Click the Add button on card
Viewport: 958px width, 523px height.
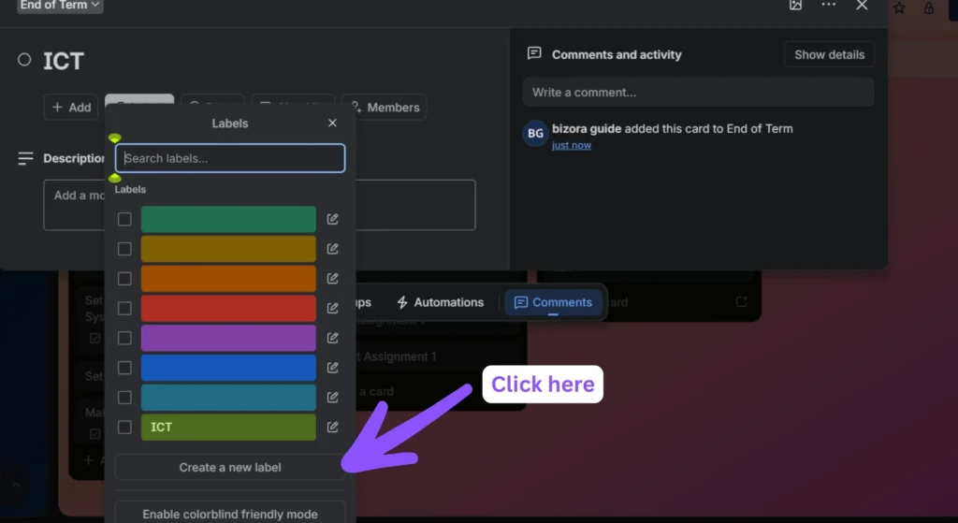[x=71, y=108]
